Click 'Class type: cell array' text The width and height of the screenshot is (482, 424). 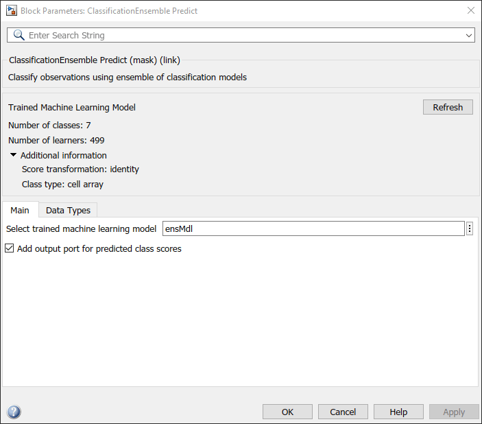coord(62,185)
